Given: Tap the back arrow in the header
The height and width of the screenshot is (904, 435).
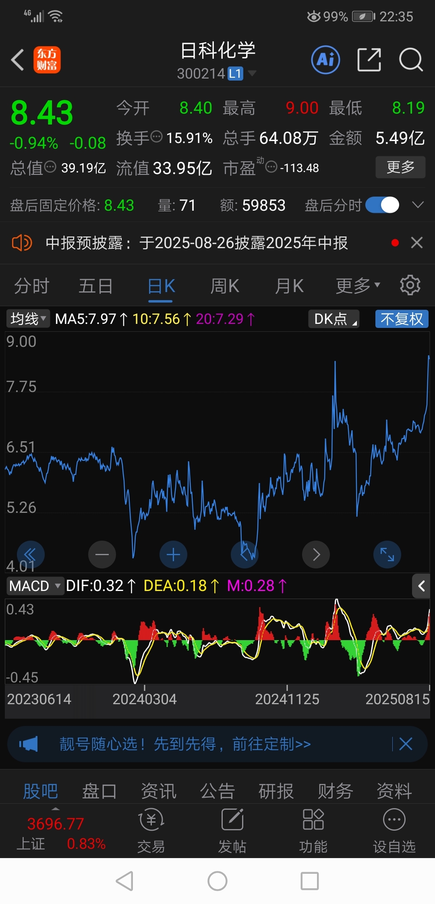Looking at the screenshot, I should pyautogui.click(x=18, y=60).
